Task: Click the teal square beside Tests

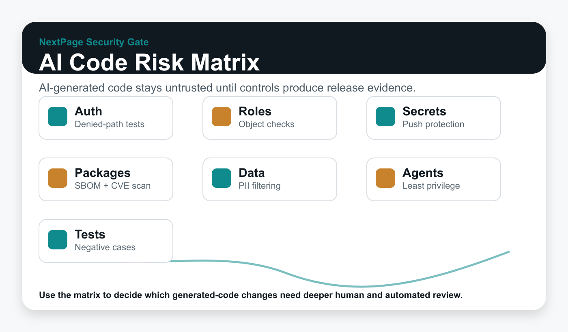Action: click(x=58, y=240)
